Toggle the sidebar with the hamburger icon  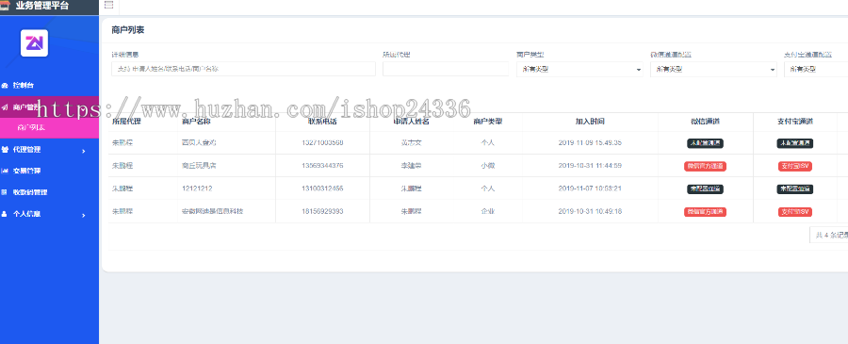click(108, 5)
